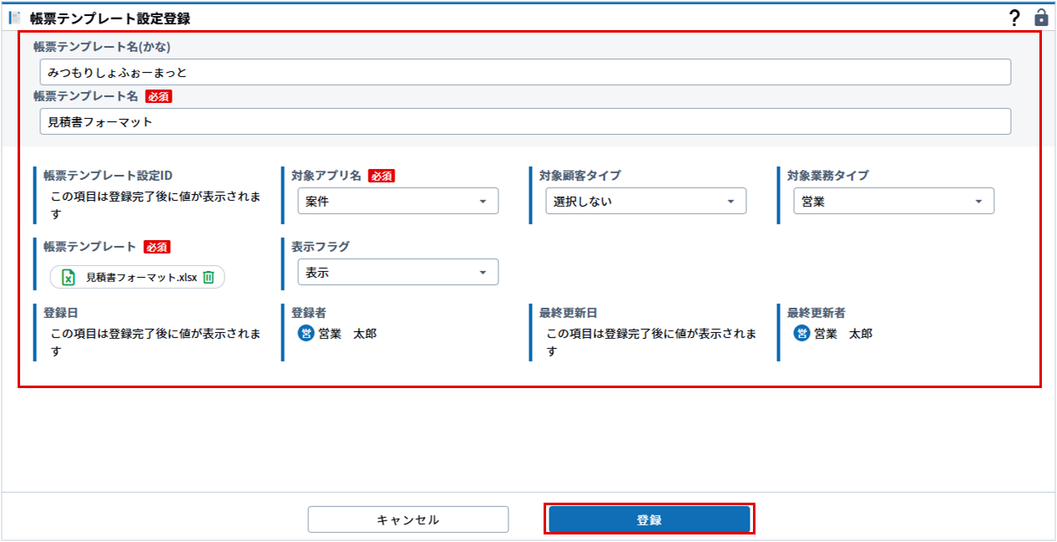Click the document icon beside the title

pyautogui.click(x=14, y=18)
